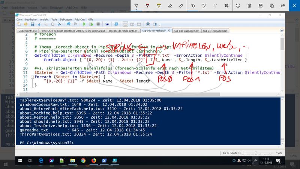300x169 pixels.
Task: Open Task View on the taskbar
Action: (x=30, y=161)
